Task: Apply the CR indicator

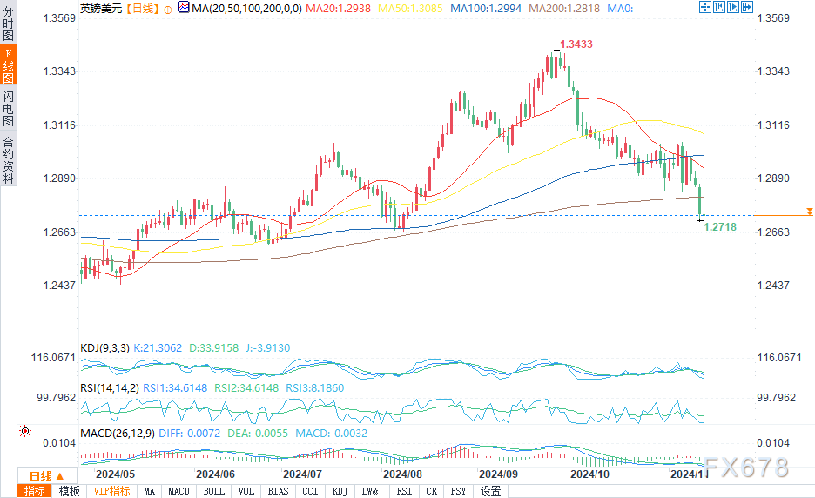Action: click(431, 491)
